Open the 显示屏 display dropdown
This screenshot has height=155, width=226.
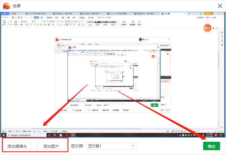pos(112,146)
